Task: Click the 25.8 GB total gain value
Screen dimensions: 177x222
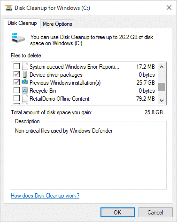Action: (154, 112)
